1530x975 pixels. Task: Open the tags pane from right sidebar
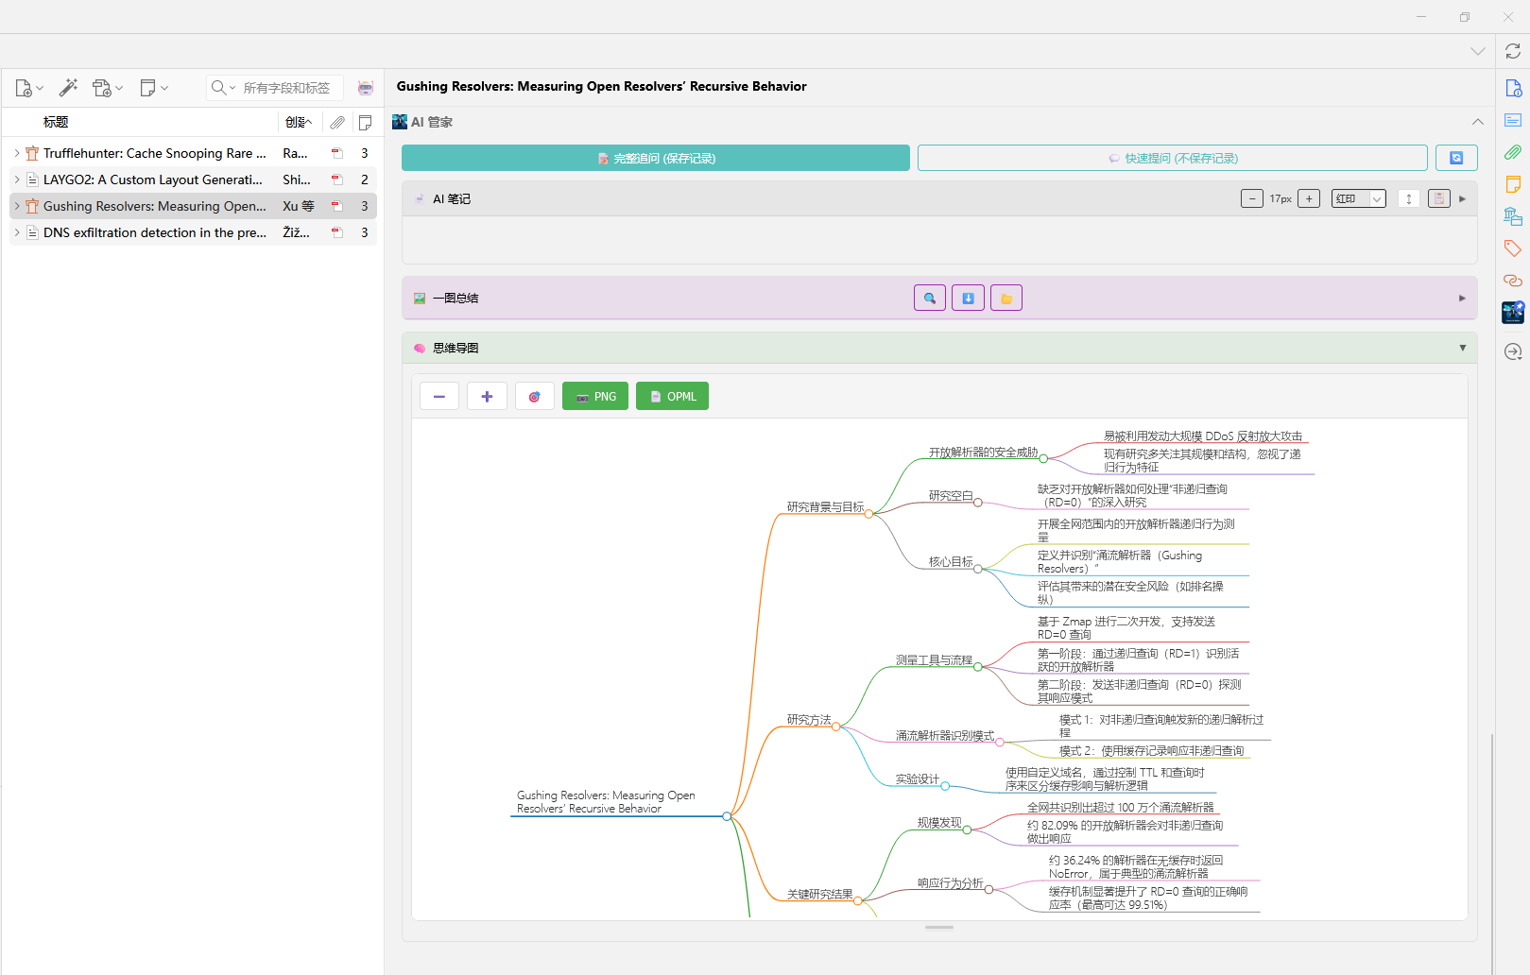(x=1512, y=248)
